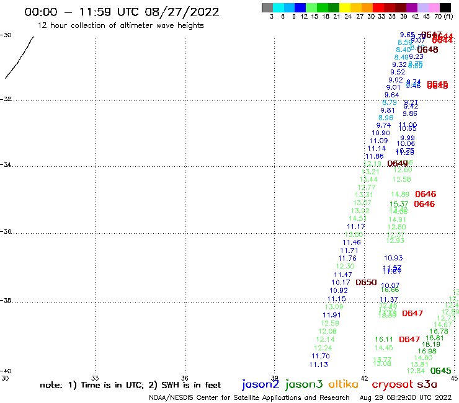This screenshot has width=459, height=403.
Task: Click the wave height value 10.17
Action: coord(341,283)
